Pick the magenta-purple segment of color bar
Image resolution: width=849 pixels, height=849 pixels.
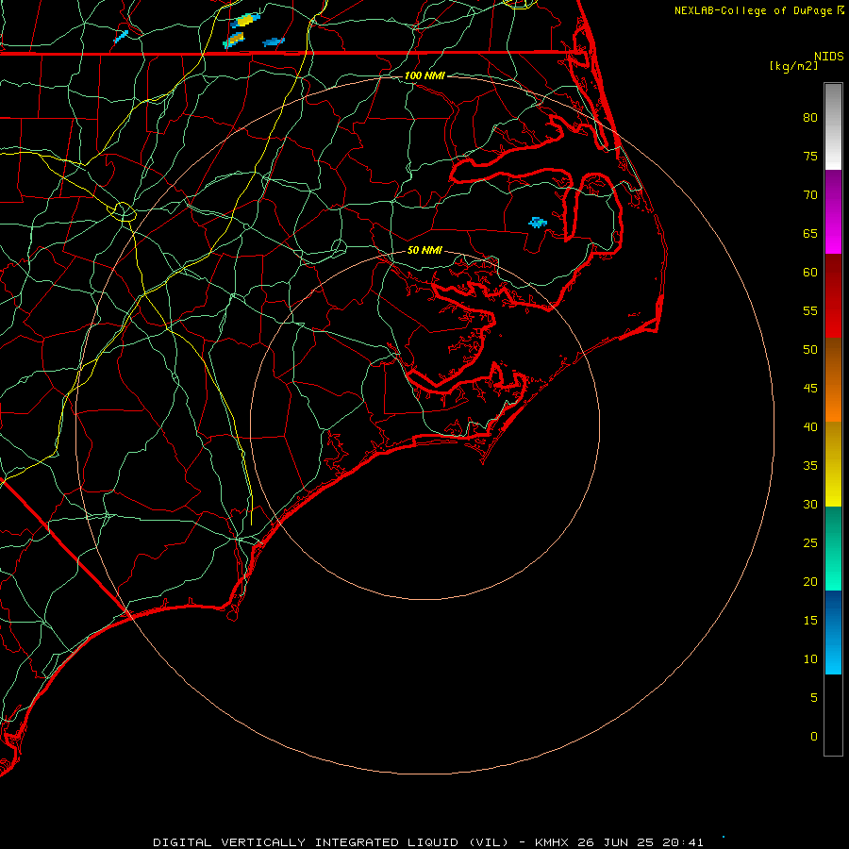point(833,211)
